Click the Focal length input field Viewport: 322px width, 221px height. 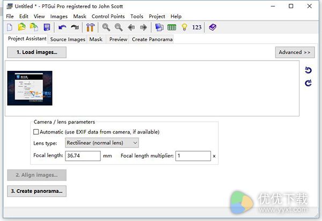83,156
